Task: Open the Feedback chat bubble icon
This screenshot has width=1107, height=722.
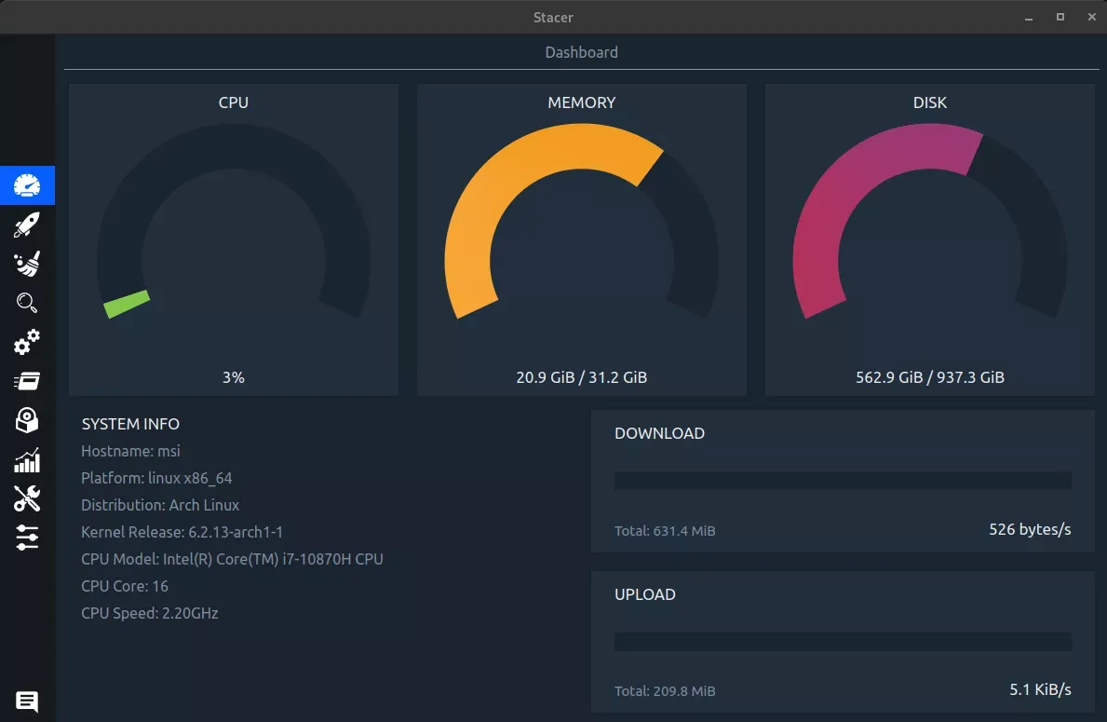Action: [x=27, y=701]
